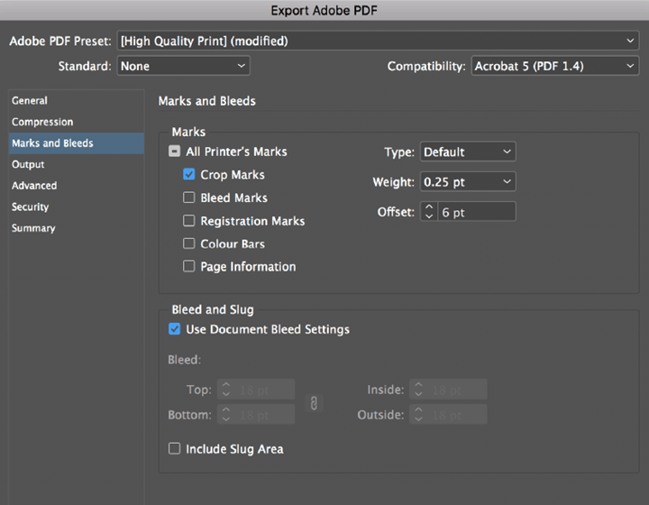649x505 pixels.
Task: Go to the Output section
Action: tap(28, 165)
